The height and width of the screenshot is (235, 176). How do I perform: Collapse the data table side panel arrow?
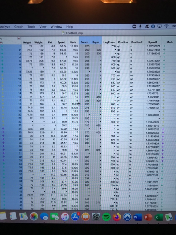[1, 39]
